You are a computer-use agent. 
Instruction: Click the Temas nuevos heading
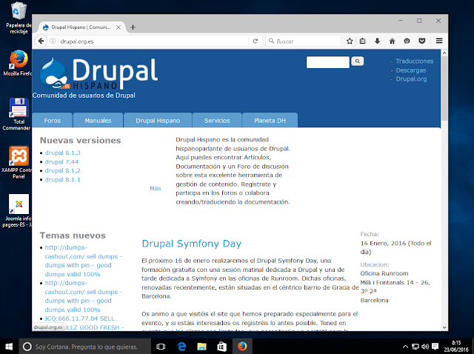click(73, 236)
